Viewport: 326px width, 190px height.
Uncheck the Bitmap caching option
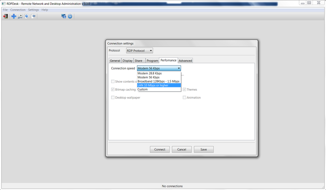113,90
